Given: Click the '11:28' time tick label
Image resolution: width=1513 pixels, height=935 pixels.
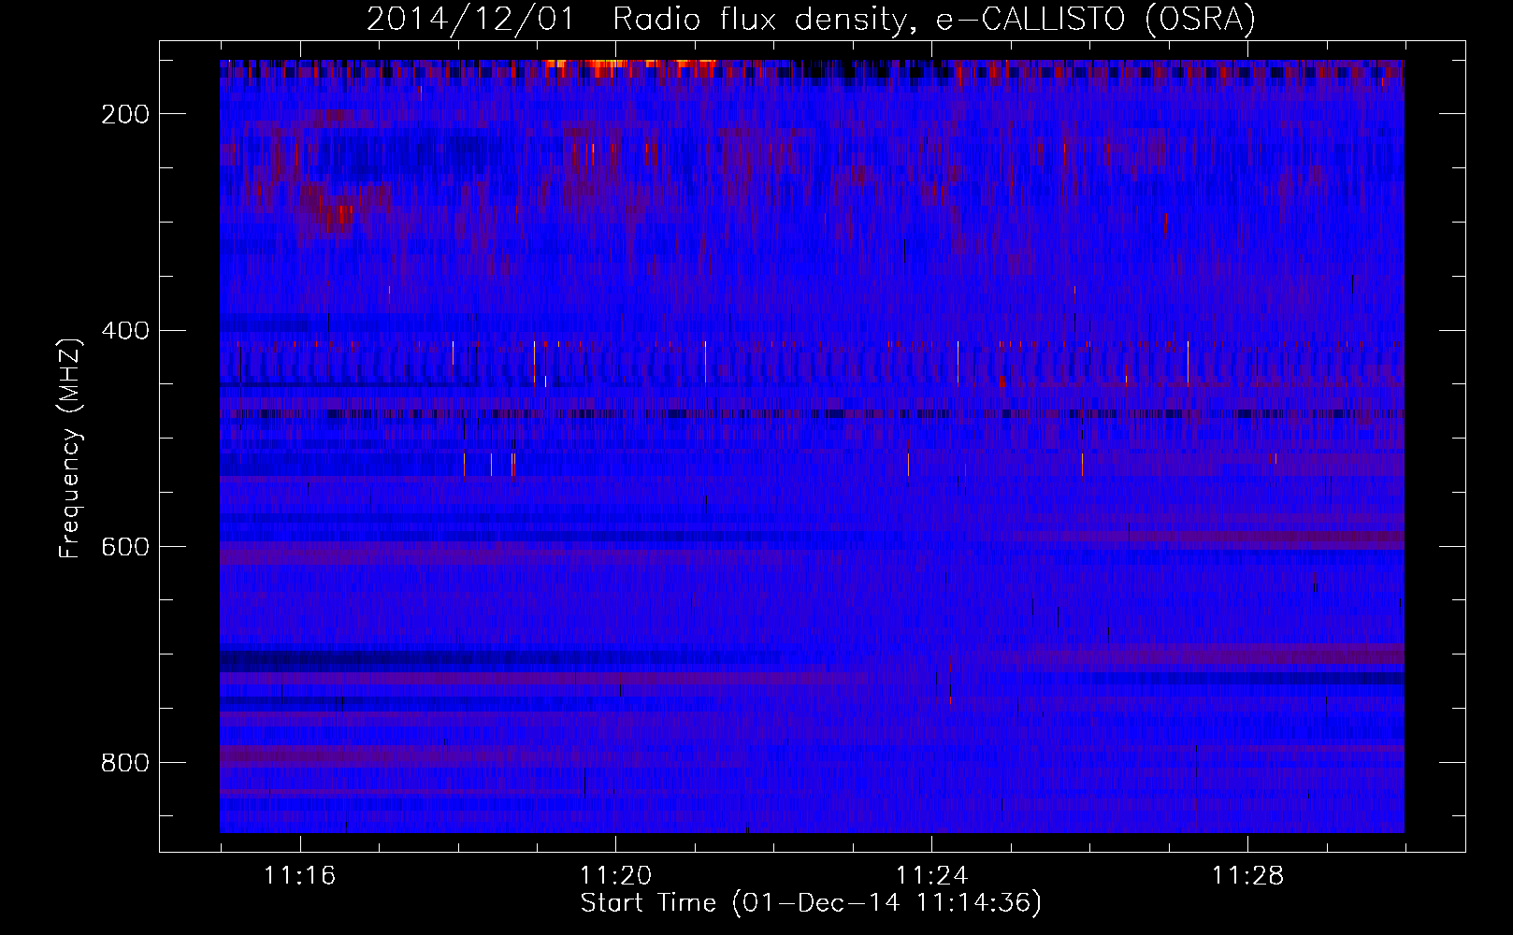Looking at the screenshot, I should point(1247,875).
